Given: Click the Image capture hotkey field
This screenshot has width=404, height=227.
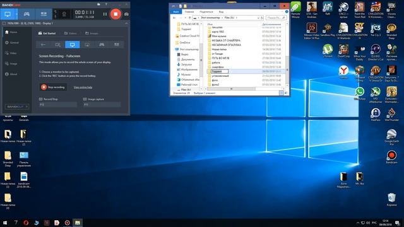Looking at the screenshot, I should 102,105.
